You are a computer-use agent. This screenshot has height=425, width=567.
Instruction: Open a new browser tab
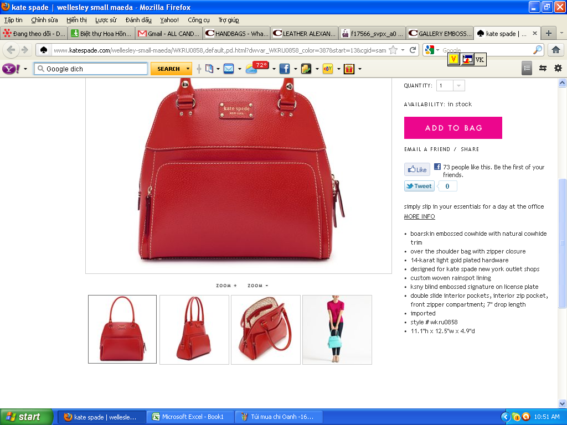point(549,33)
